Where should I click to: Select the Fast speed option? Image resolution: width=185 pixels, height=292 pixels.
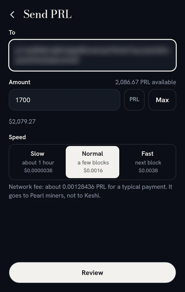coord(148,162)
